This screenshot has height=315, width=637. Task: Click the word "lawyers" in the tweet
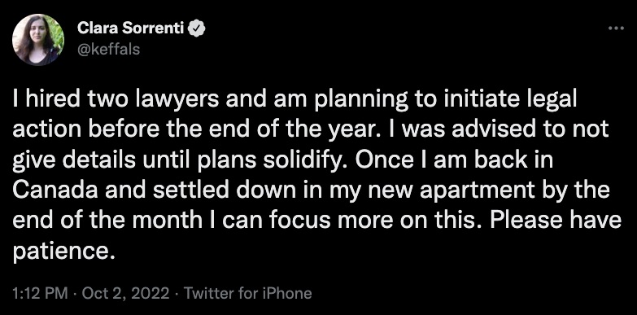[168, 99]
